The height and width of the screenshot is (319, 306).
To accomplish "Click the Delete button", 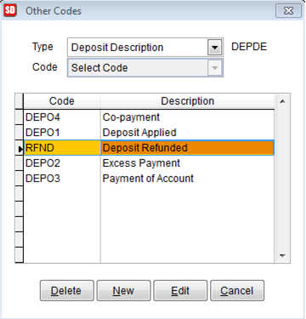I will pyautogui.click(x=66, y=291).
